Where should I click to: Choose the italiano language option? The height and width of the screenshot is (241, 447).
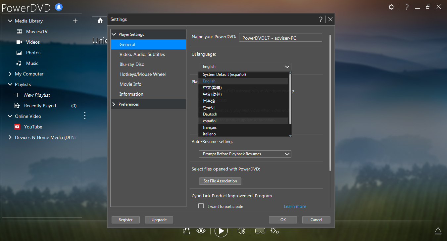(x=243, y=134)
